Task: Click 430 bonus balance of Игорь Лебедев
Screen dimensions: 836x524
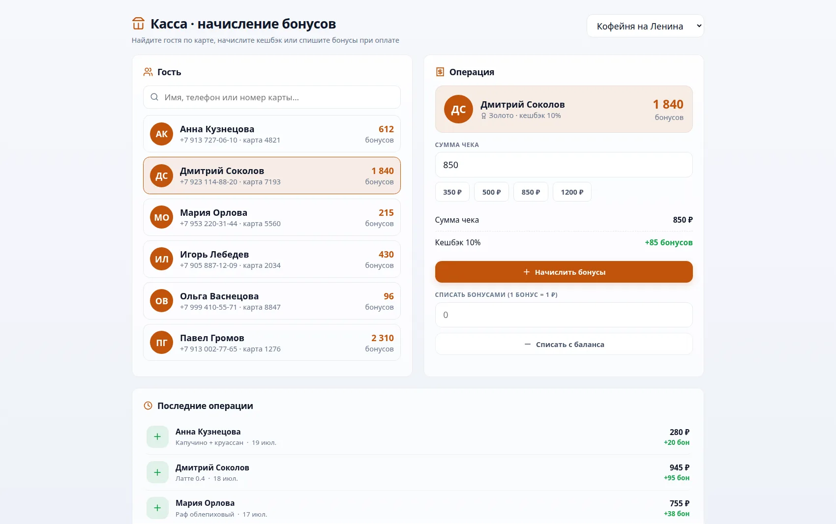Action: (x=386, y=255)
